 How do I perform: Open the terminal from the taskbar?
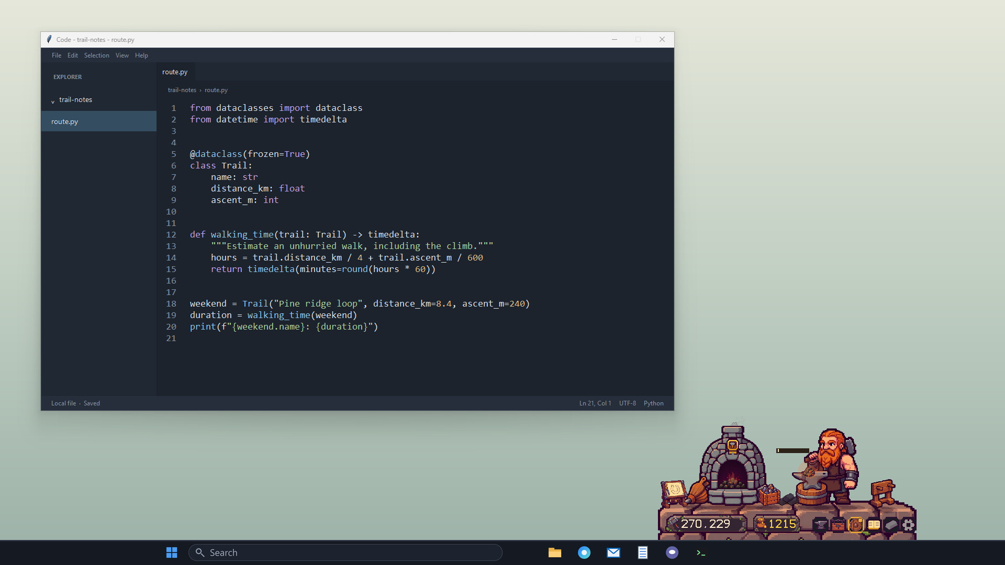tap(701, 552)
